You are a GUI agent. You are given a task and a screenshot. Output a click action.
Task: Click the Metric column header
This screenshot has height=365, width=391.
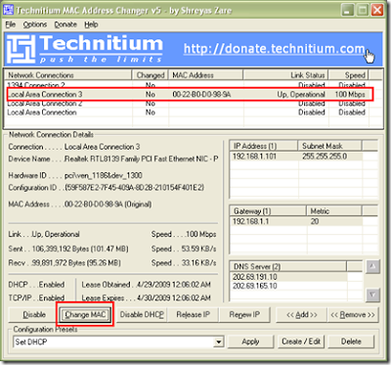click(x=334, y=211)
